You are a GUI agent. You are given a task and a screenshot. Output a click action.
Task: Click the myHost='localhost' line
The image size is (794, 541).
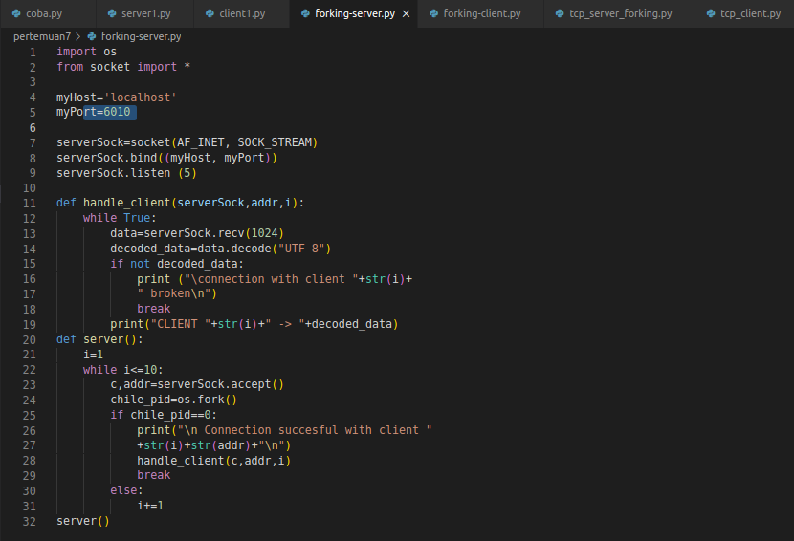(117, 97)
